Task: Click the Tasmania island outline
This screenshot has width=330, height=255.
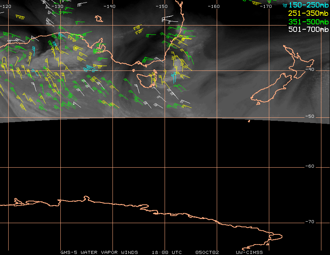Action: [x=147, y=80]
